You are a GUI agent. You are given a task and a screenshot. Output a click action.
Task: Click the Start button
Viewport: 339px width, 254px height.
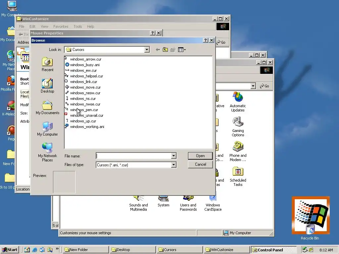[10, 250]
